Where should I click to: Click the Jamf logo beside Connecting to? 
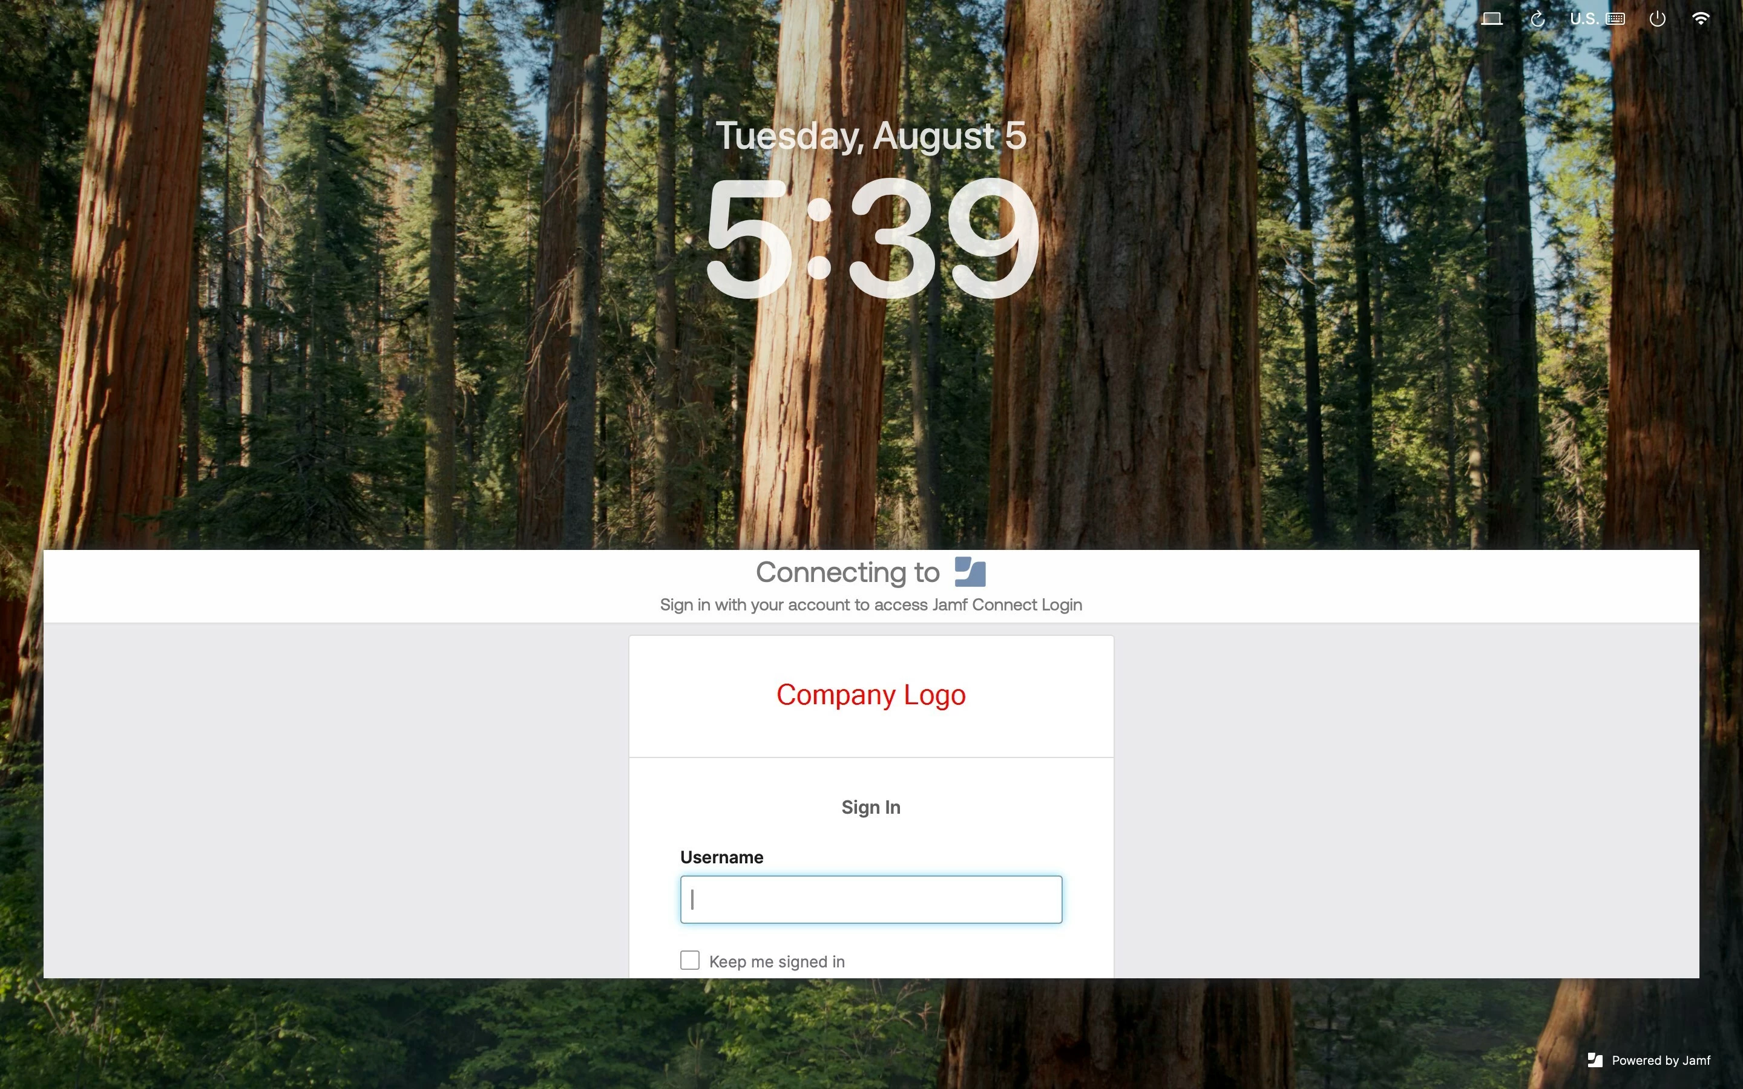point(970,572)
